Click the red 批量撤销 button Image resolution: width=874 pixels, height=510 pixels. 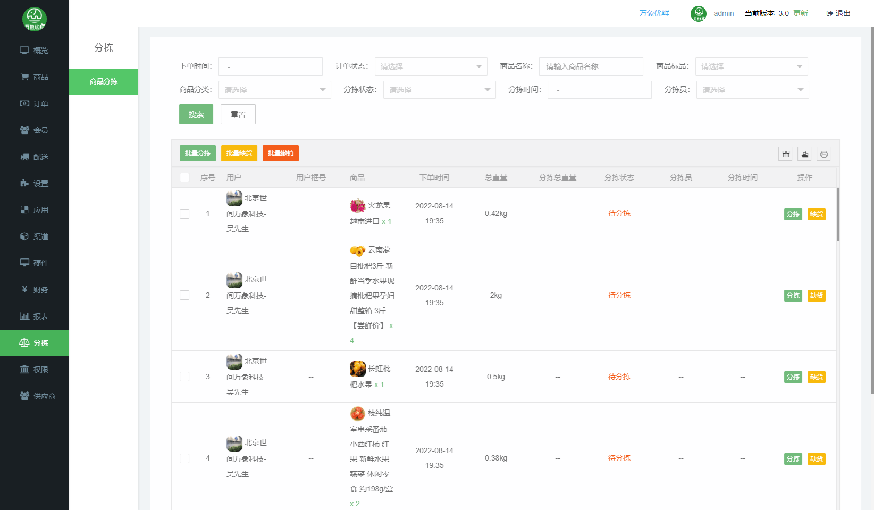pos(280,153)
